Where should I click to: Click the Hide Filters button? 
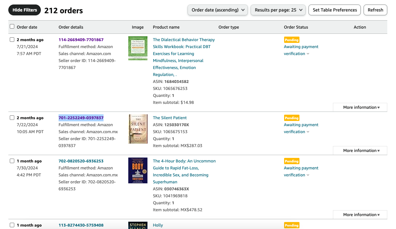tap(24, 10)
